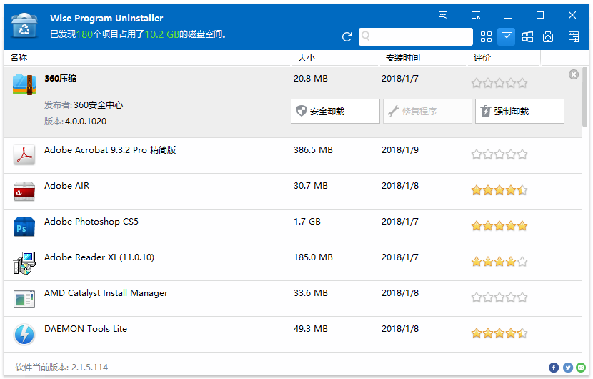Click the Adobe AIR red box icon
The image size is (593, 379).
(24, 191)
